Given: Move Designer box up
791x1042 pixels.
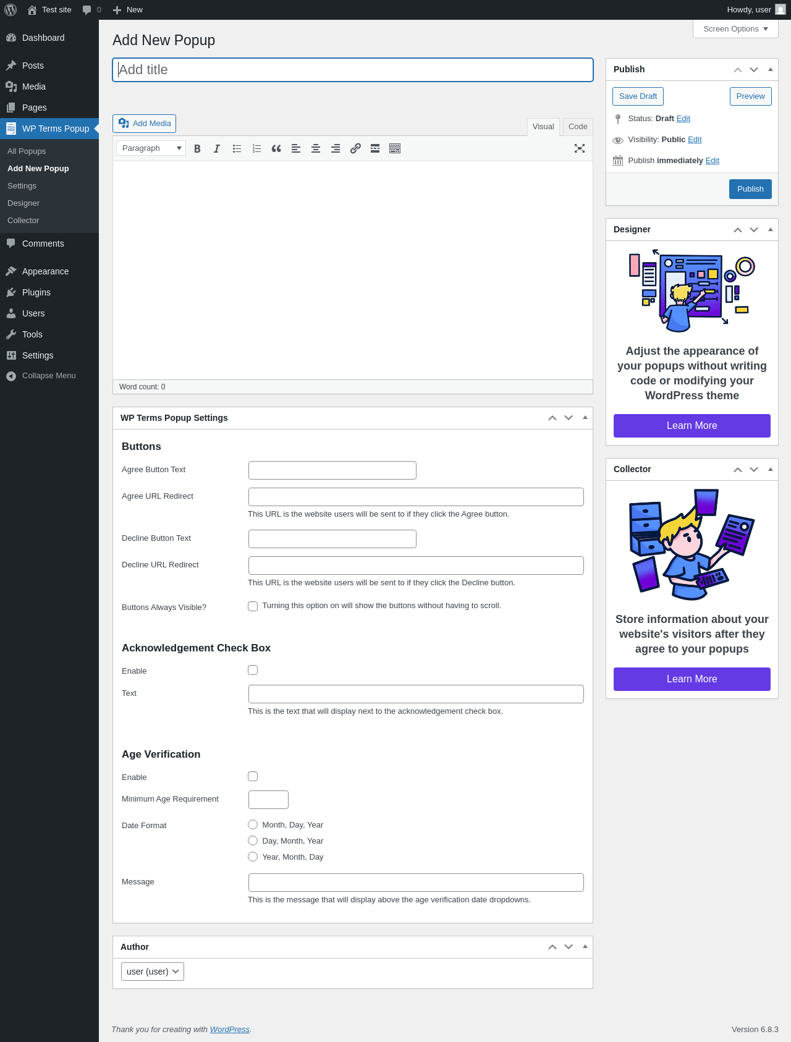Looking at the screenshot, I should point(738,230).
